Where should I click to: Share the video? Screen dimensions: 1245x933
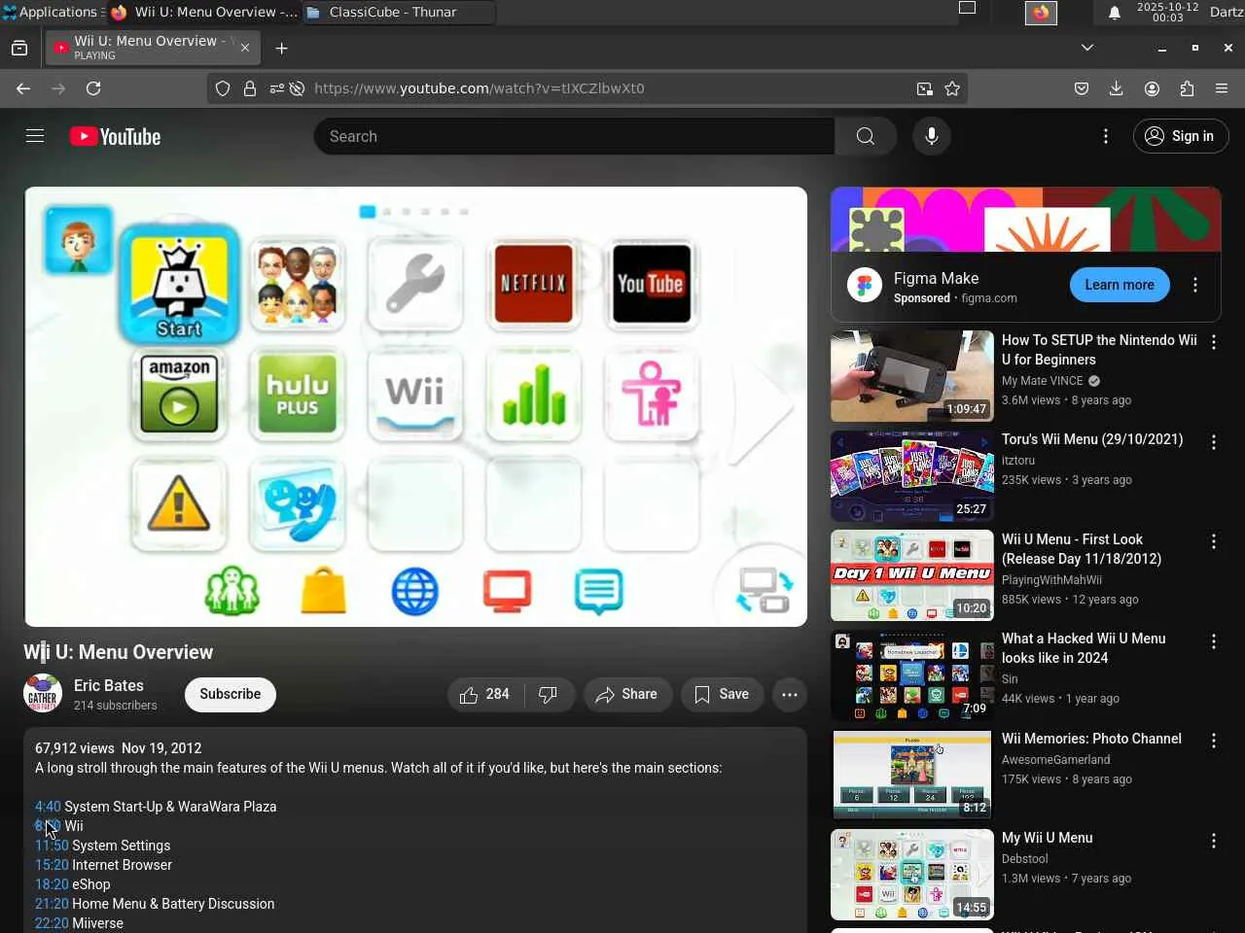(x=627, y=694)
